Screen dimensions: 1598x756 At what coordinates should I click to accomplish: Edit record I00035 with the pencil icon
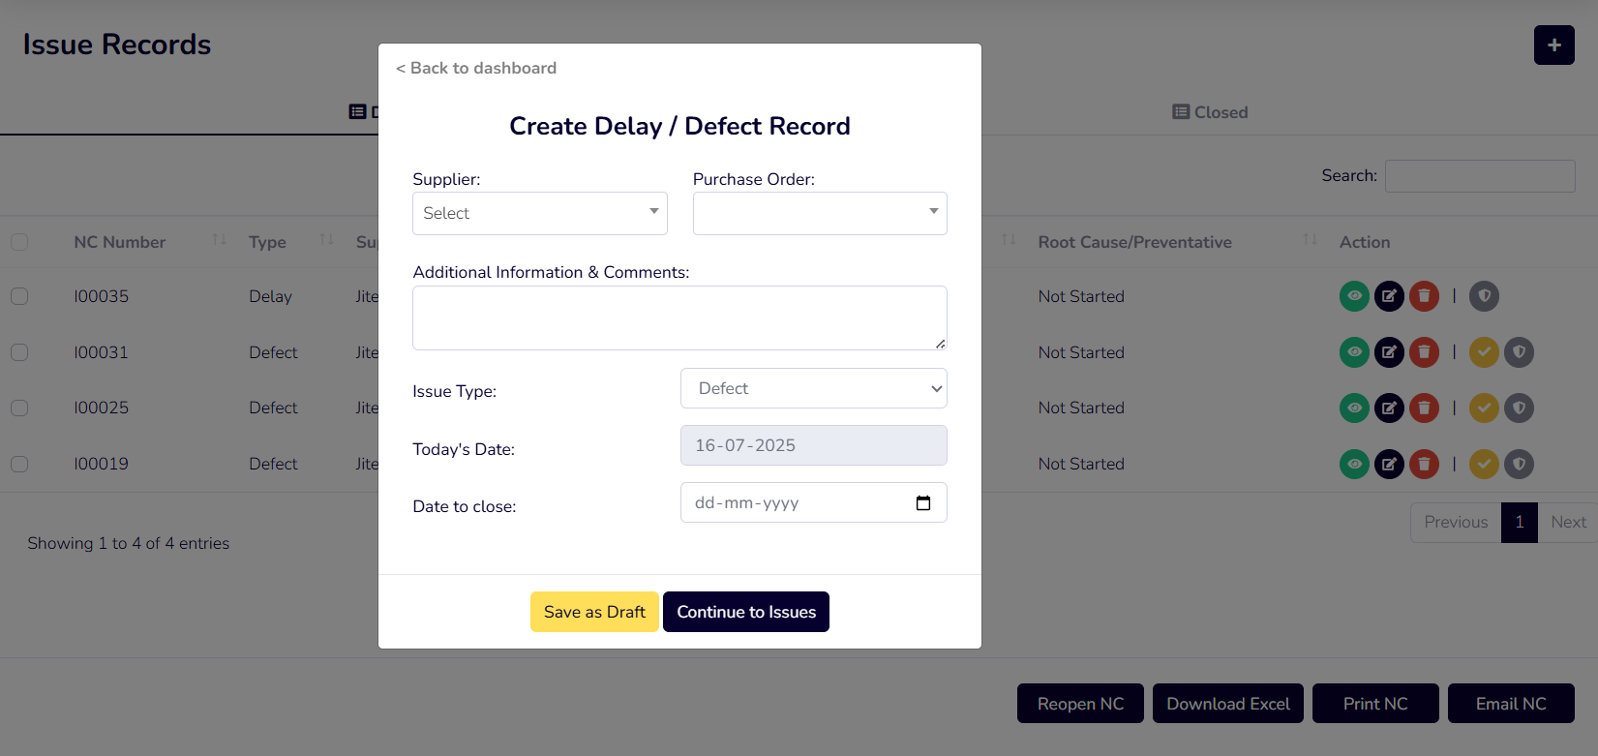[x=1389, y=296]
